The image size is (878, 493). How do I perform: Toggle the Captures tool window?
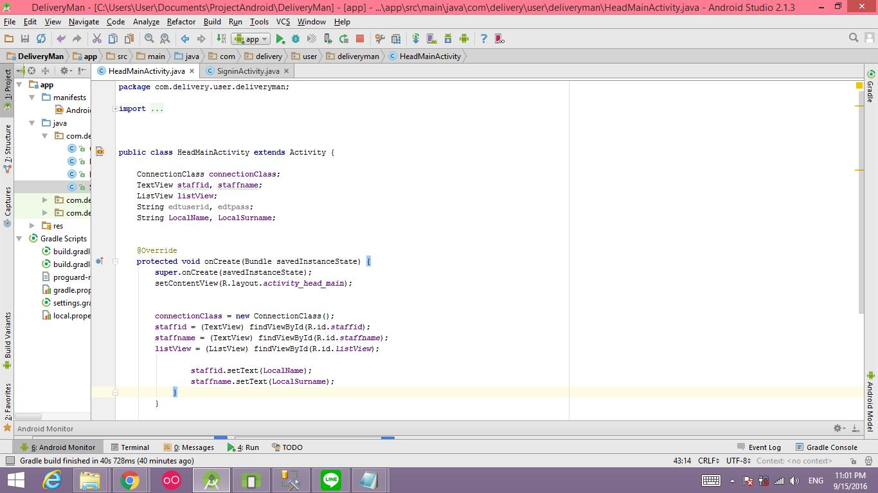[7, 206]
